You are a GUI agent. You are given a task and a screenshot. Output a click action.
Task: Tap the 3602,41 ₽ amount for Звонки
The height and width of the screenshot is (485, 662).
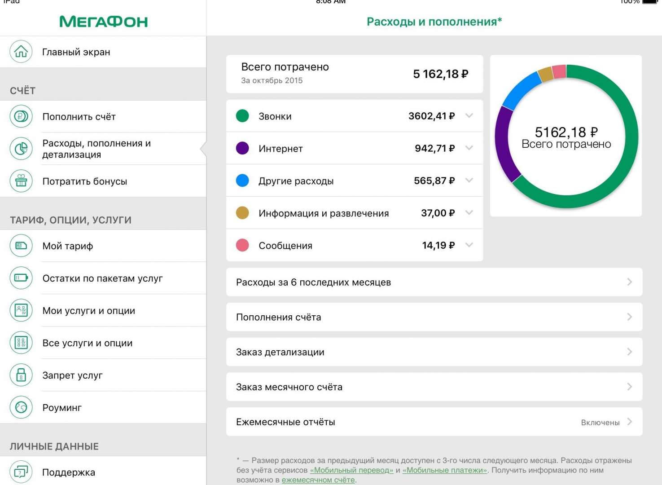coord(431,116)
